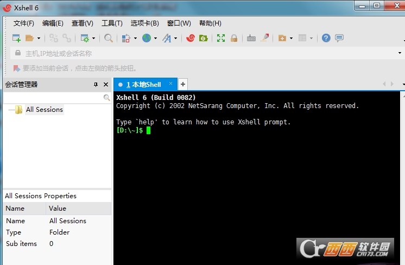Click the color scheme toolbar icon
The image size is (405, 265).
click(126, 38)
